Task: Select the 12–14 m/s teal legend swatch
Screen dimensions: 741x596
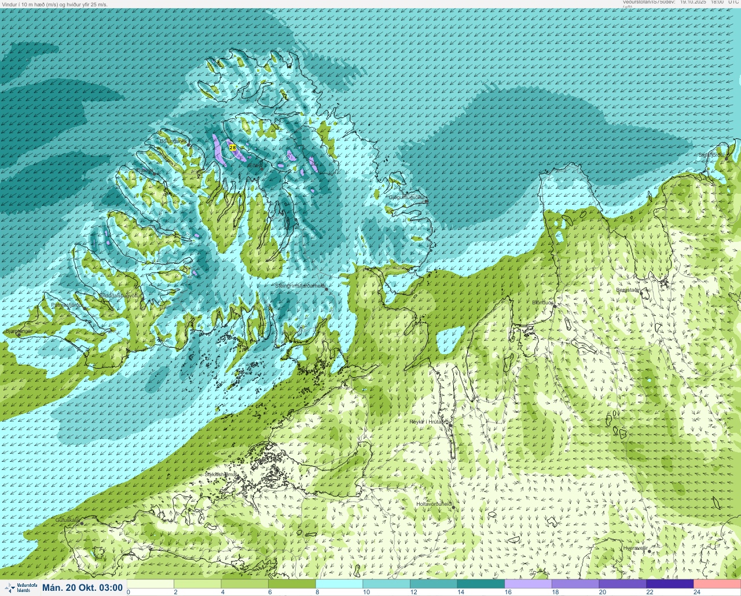Action: point(434,584)
